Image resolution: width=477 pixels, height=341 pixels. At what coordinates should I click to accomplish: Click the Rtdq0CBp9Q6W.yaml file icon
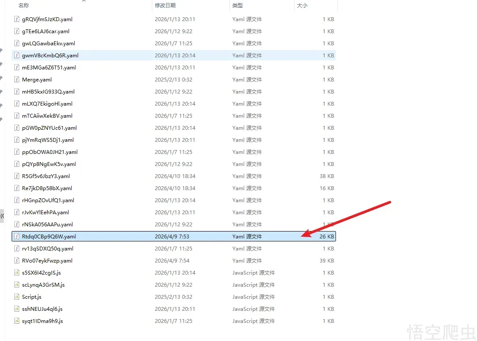17,236
